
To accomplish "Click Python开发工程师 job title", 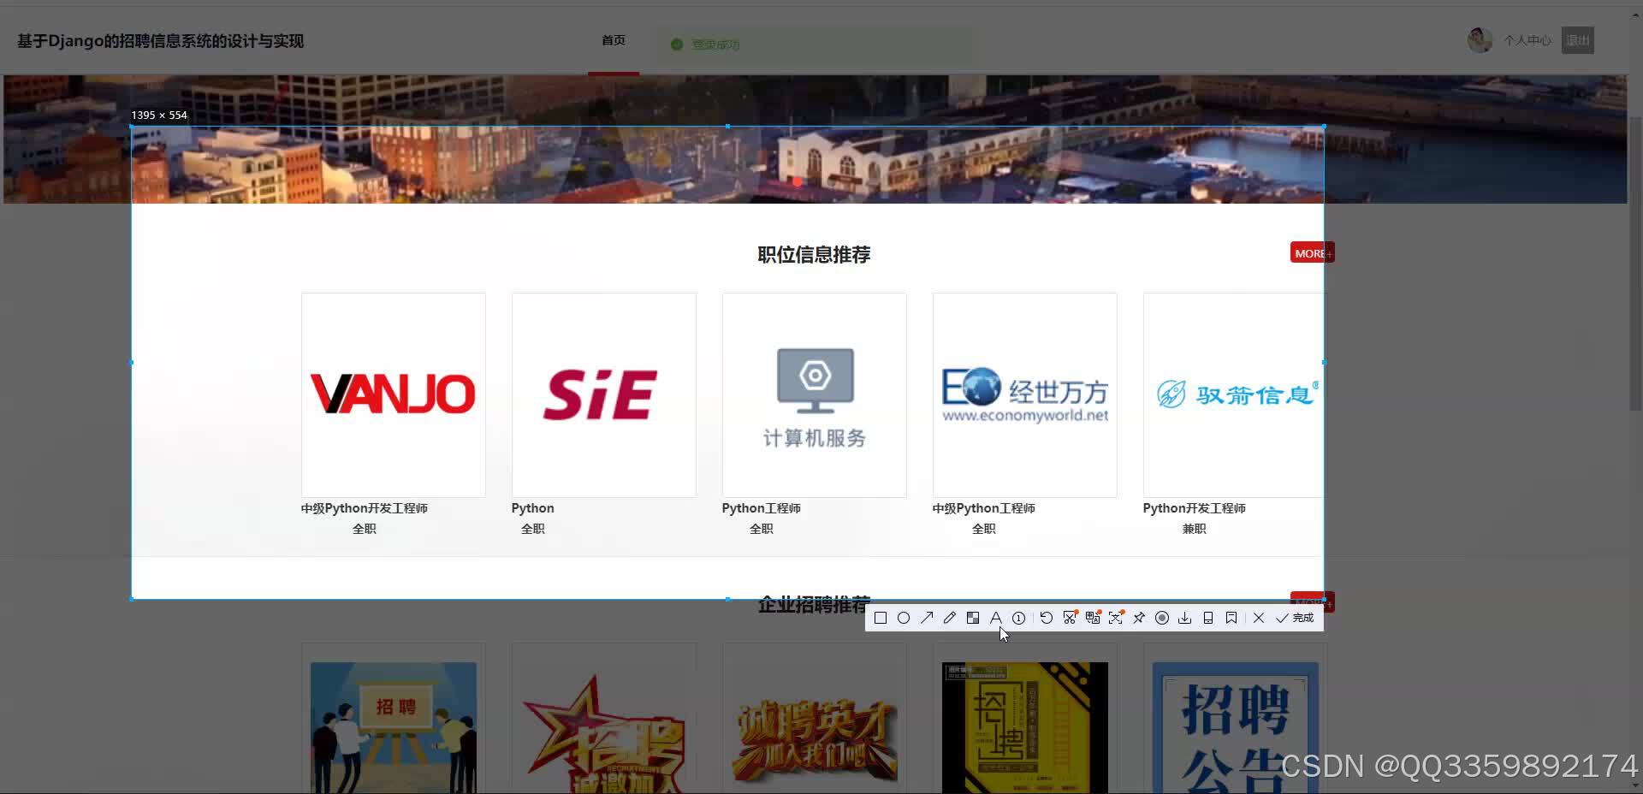I will [1195, 508].
